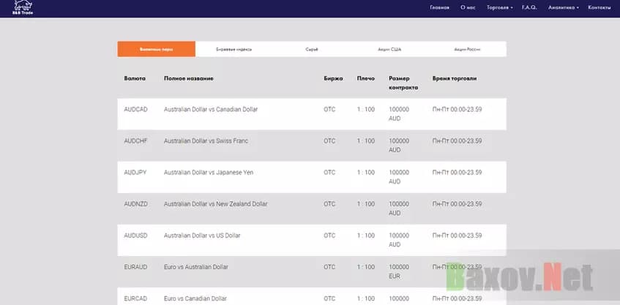Switch to the Сырьё tab
Screen dimensions: 620x305
point(312,49)
